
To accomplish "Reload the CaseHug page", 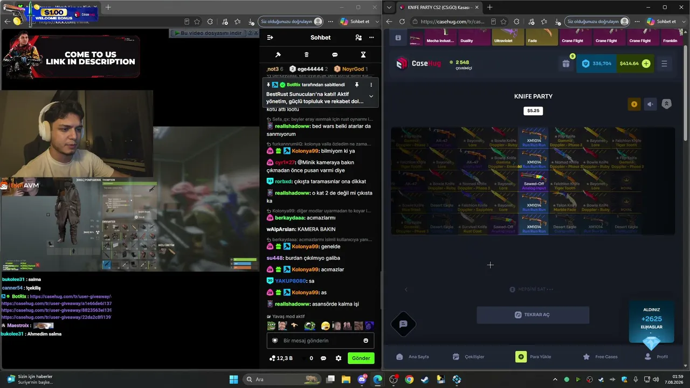I will click(x=402, y=22).
